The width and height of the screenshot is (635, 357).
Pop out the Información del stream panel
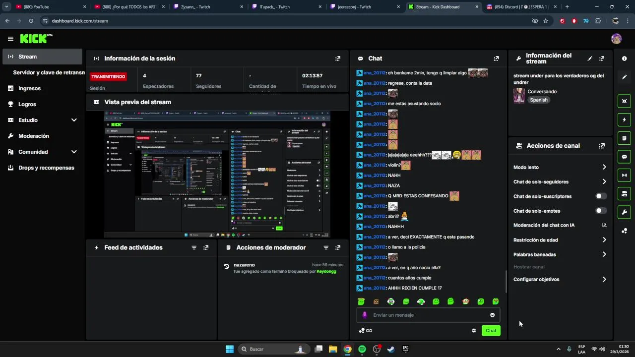602,59
